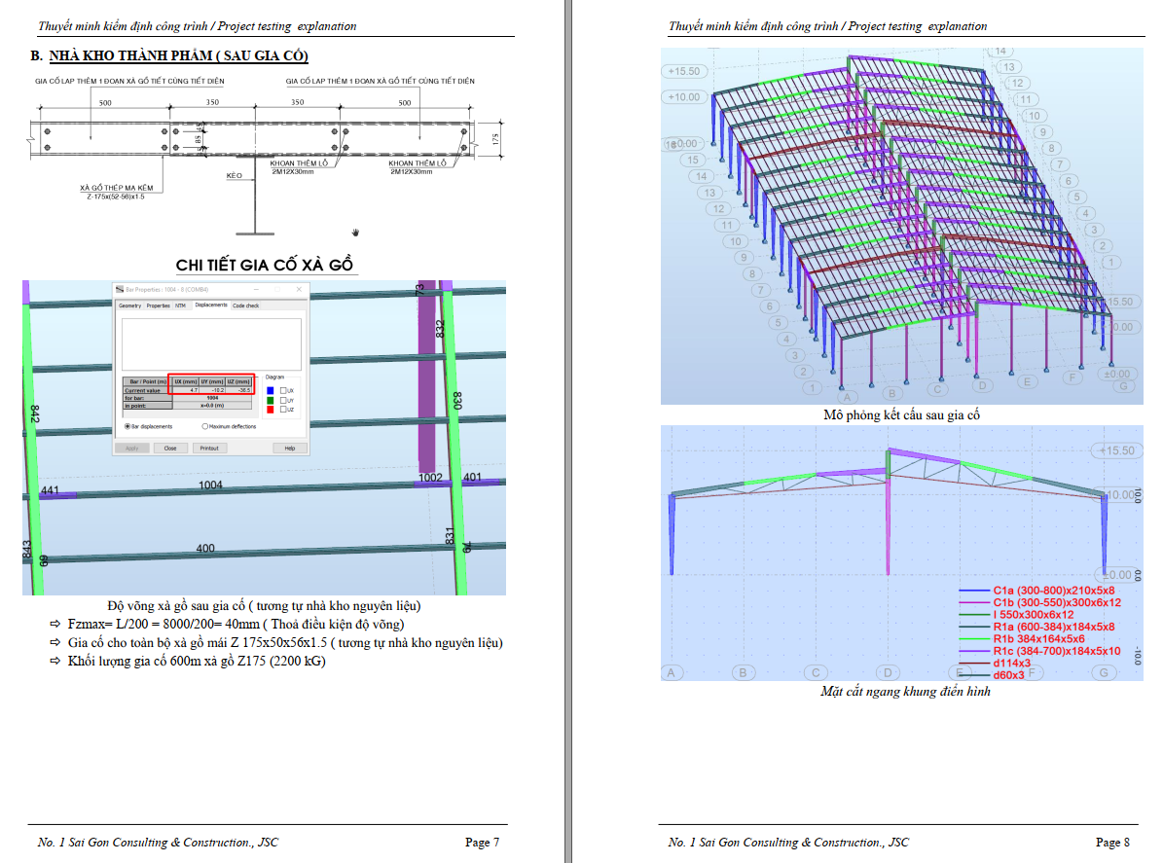Open the Code check tab

245,306
